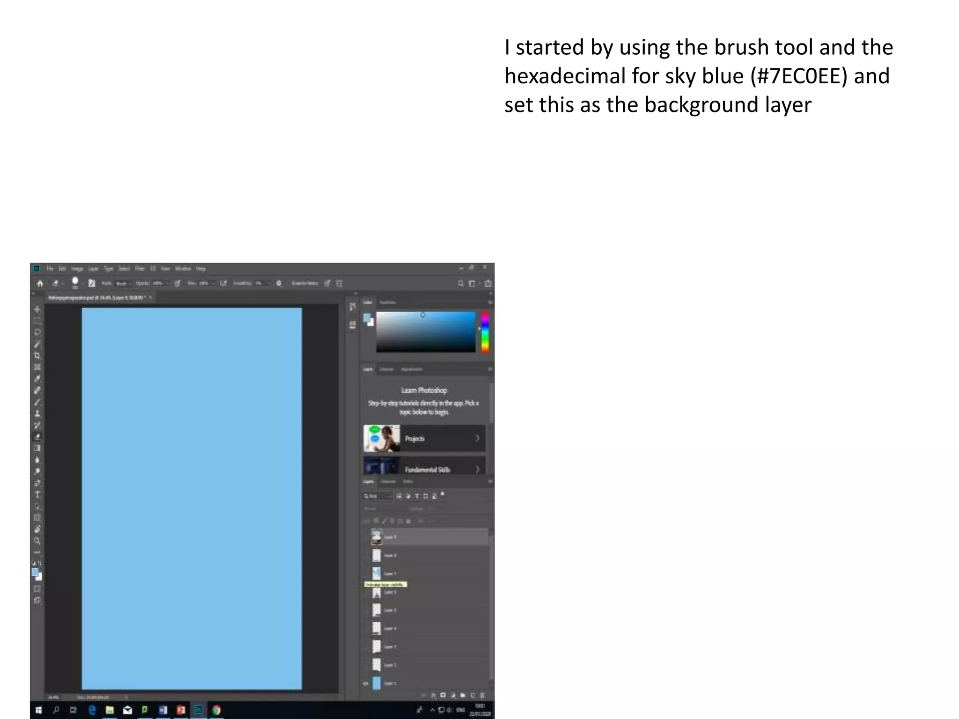This screenshot has height=719, width=959.
Task: Select the Crop tool
Action: (x=37, y=356)
